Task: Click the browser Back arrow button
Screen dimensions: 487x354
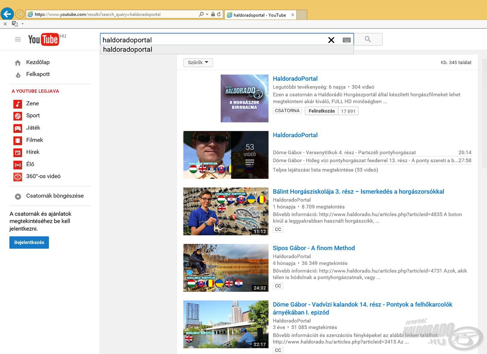Action: point(7,14)
